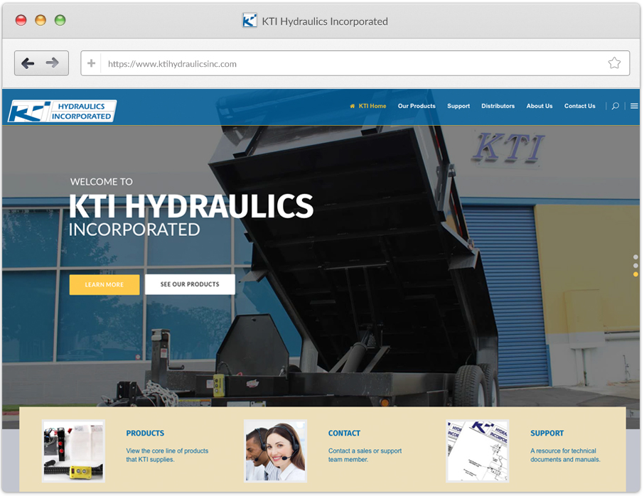This screenshot has height=496, width=644.
Task: Open the hamburger menu icon
Action: click(634, 106)
